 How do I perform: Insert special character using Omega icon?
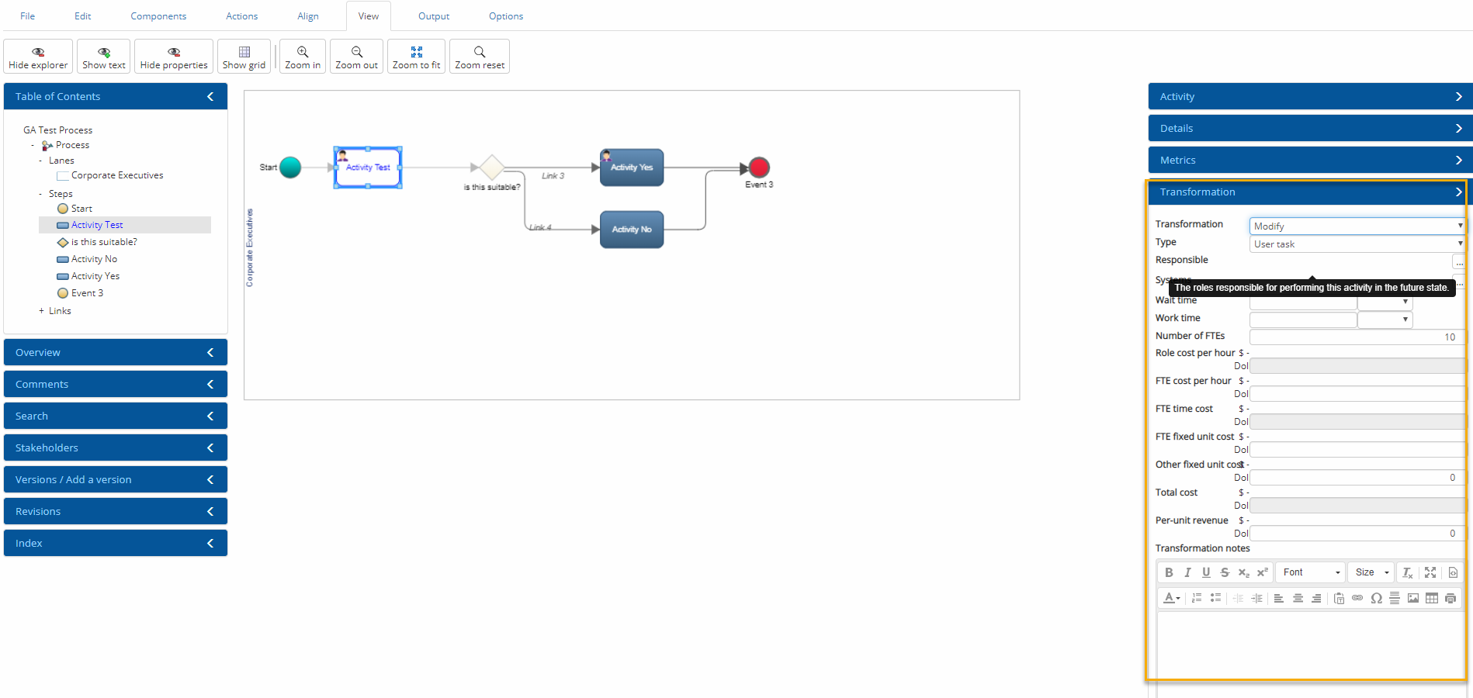coord(1376,598)
